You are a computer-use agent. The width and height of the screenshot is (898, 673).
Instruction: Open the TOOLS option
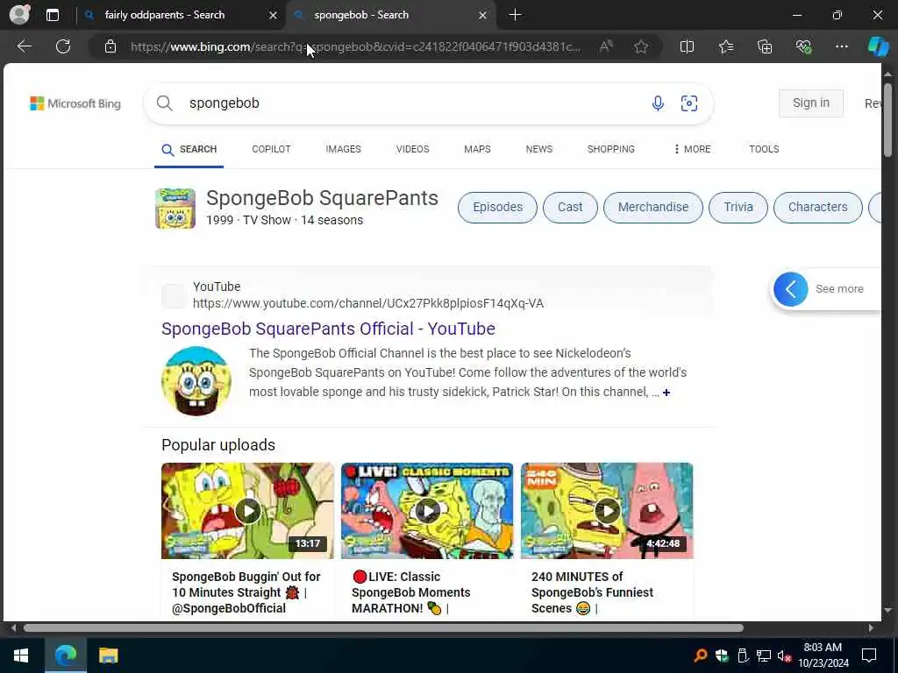point(764,149)
